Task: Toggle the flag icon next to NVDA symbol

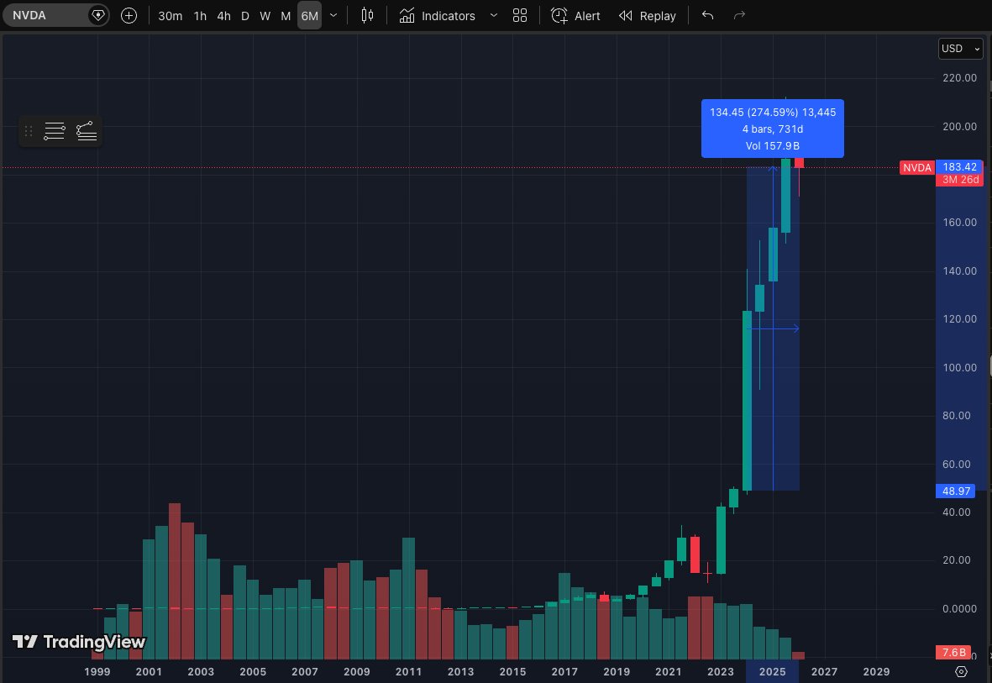Action: pos(98,15)
